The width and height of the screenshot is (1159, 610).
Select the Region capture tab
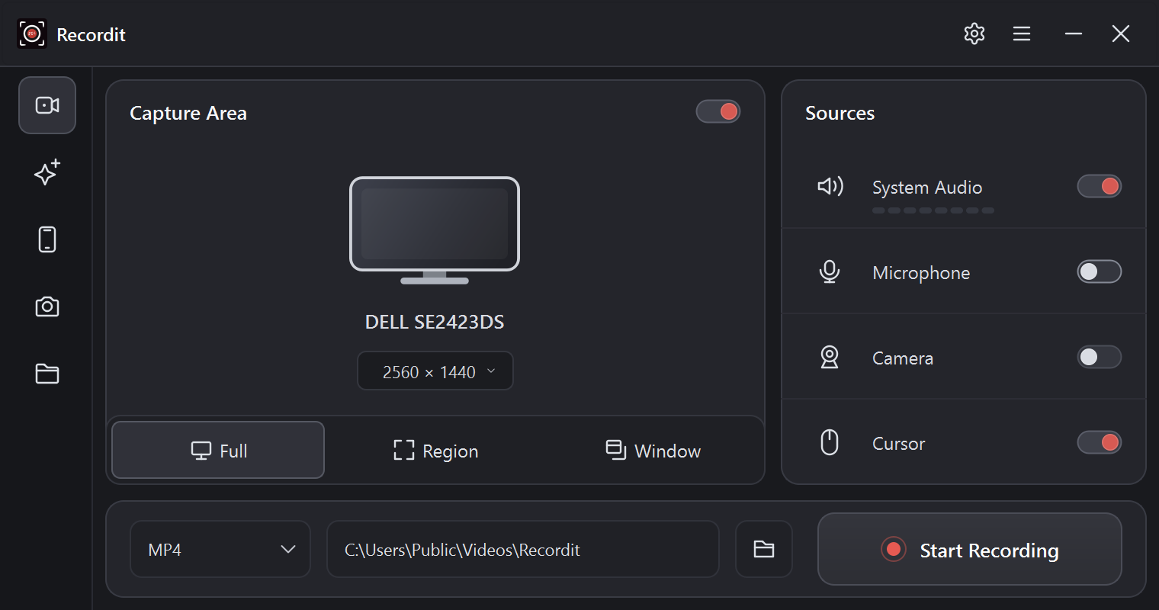tap(435, 451)
